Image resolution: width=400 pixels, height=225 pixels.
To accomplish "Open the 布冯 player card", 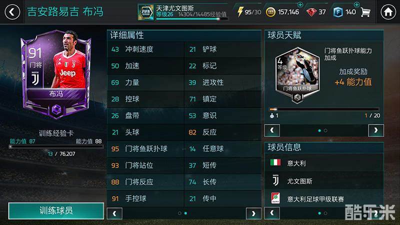I will tap(56, 74).
